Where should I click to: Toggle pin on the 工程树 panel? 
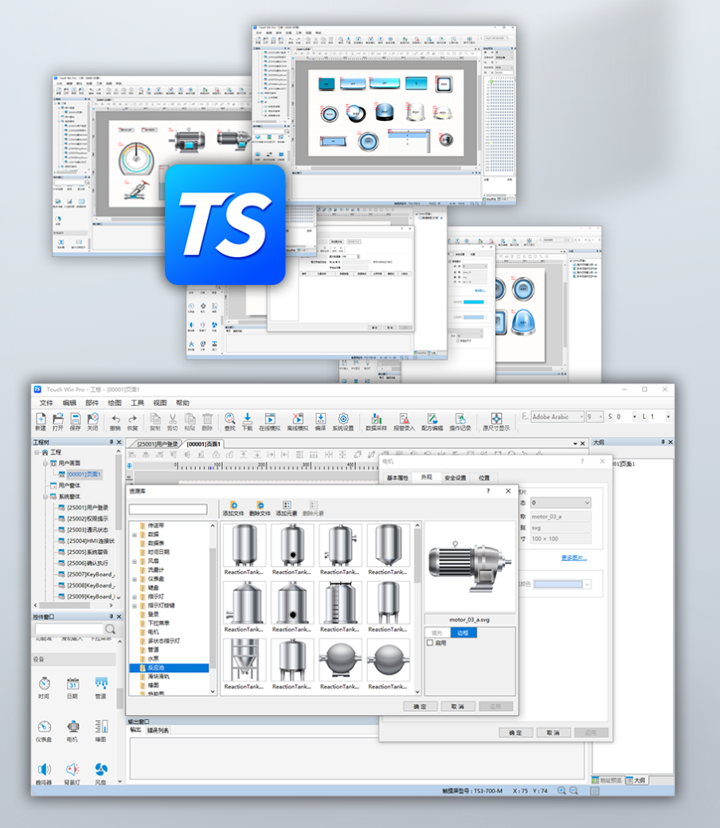112,442
